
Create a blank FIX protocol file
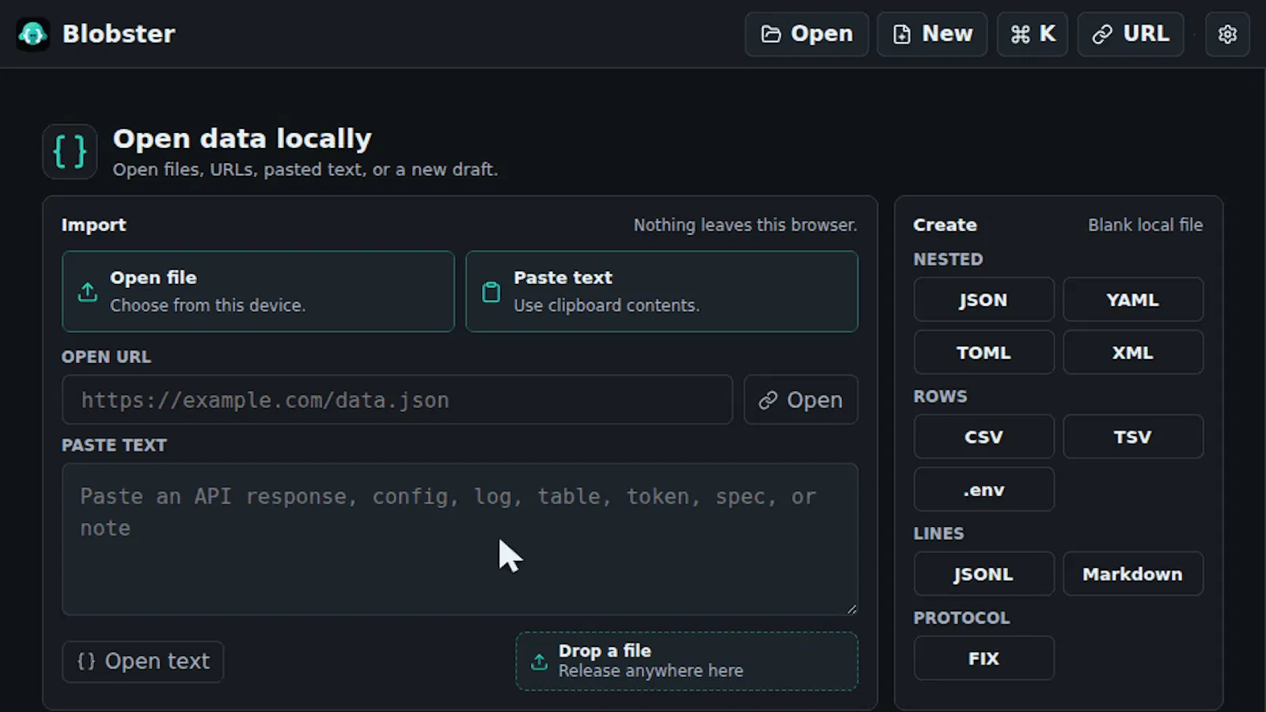(984, 658)
